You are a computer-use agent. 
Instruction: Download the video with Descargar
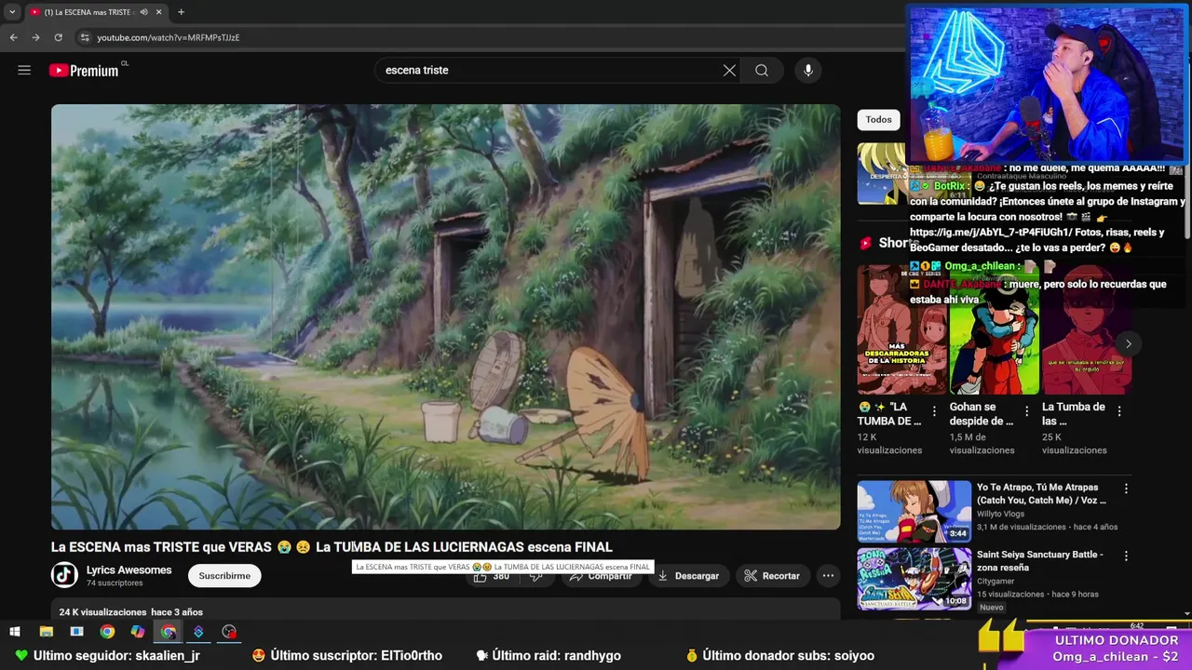[x=688, y=576]
